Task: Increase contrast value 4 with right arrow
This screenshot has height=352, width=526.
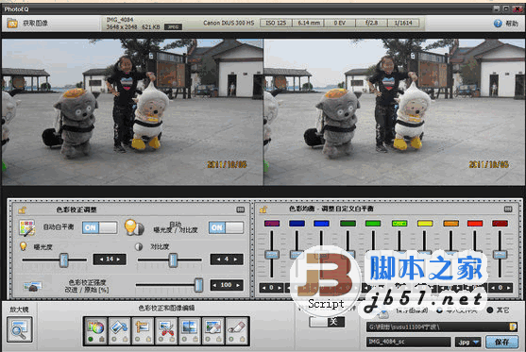Action: click(x=235, y=260)
